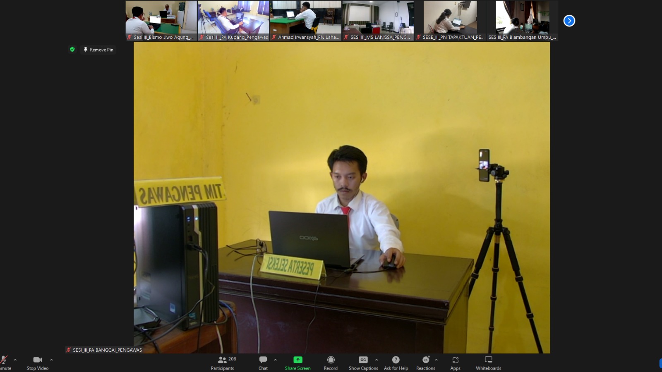662x372 pixels.
Task: Click Remove Pin button
Action: [x=98, y=50]
